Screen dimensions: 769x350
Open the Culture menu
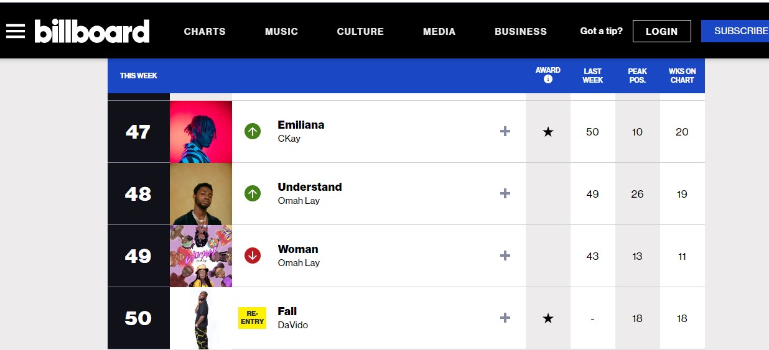(360, 31)
